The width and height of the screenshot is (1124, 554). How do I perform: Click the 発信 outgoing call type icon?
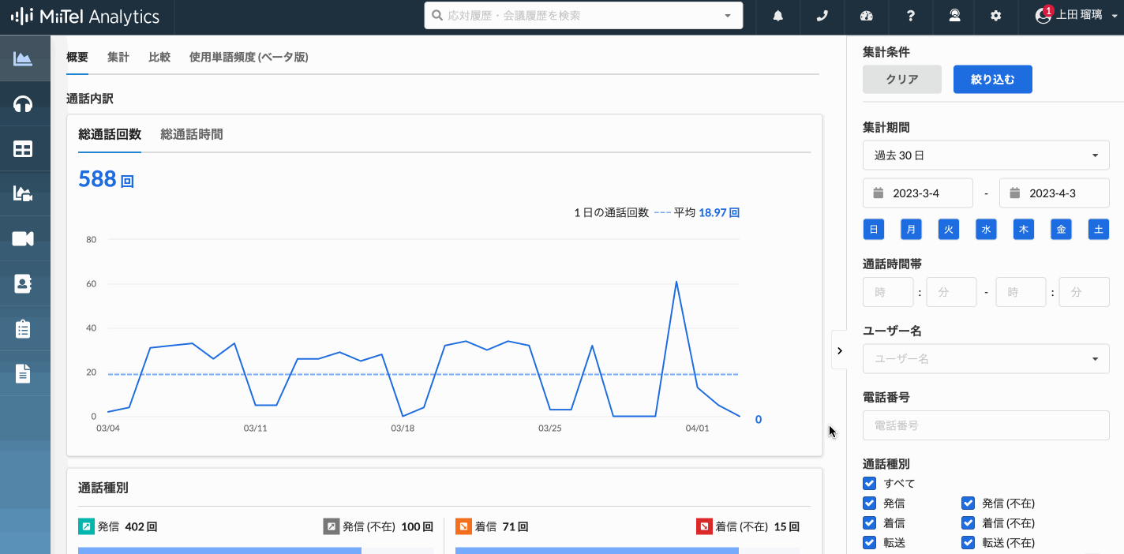[85, 526]
